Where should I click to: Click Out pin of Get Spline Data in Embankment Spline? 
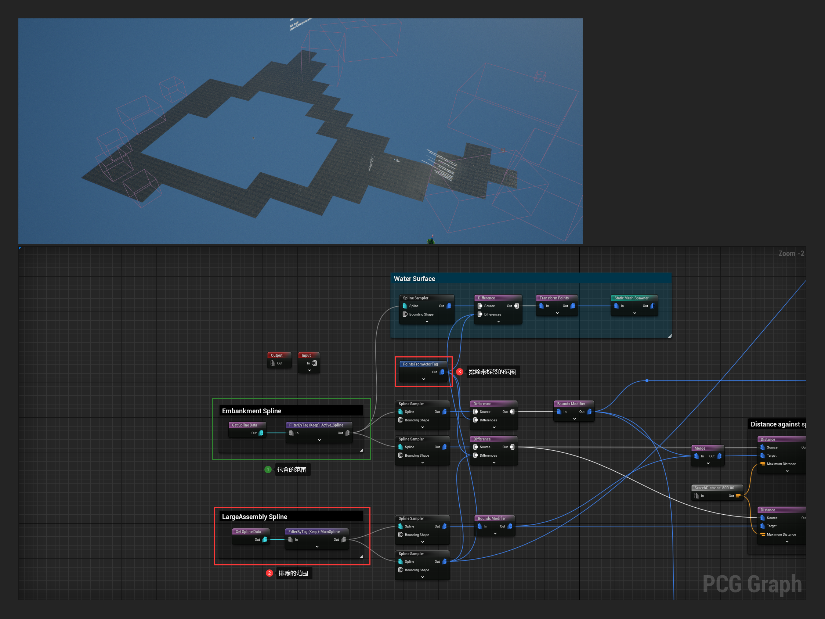click(261, 433)
